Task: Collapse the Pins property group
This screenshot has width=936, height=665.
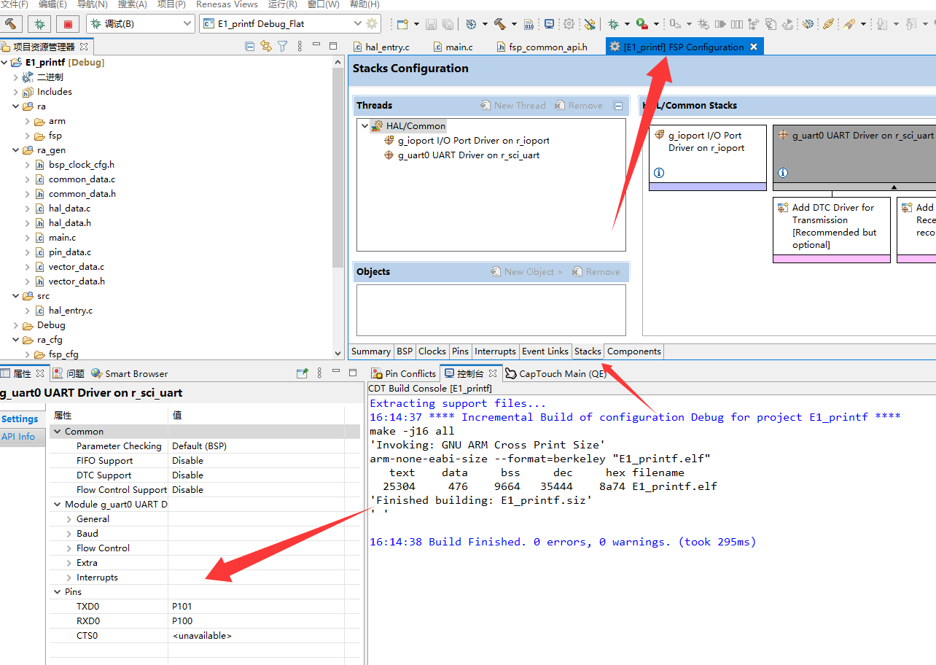Action: point(58,592)
